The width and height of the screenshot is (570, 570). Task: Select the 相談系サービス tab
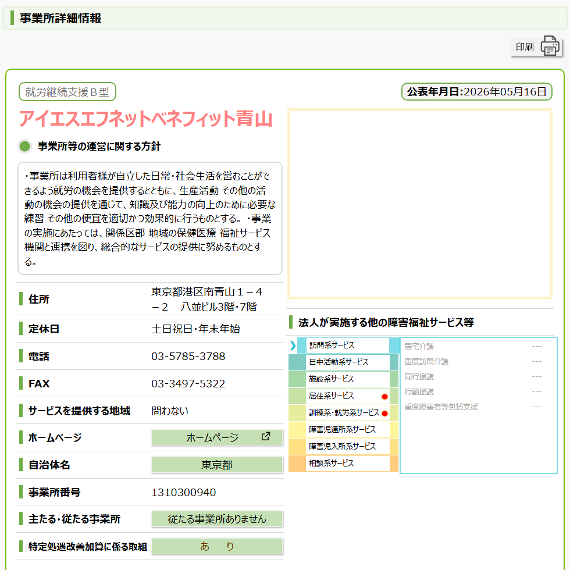coord(343,463)
